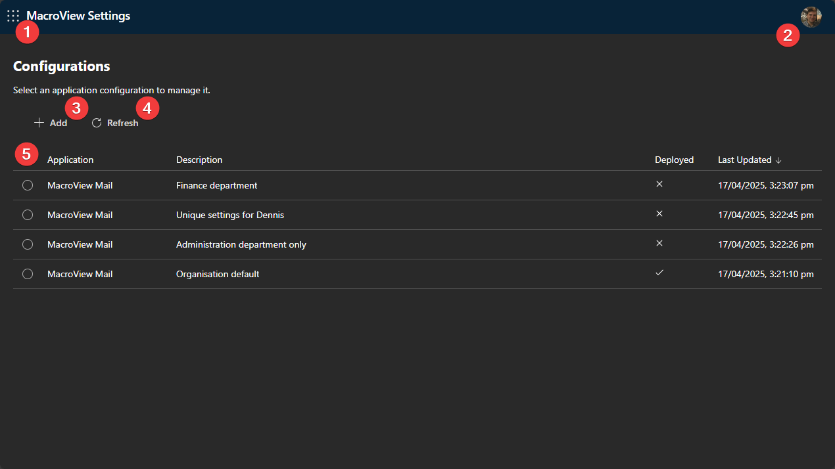This screenshot has width=835, height=469.
Task: Click MacroView Mail in Organisation default row
Action: (80, 274)
